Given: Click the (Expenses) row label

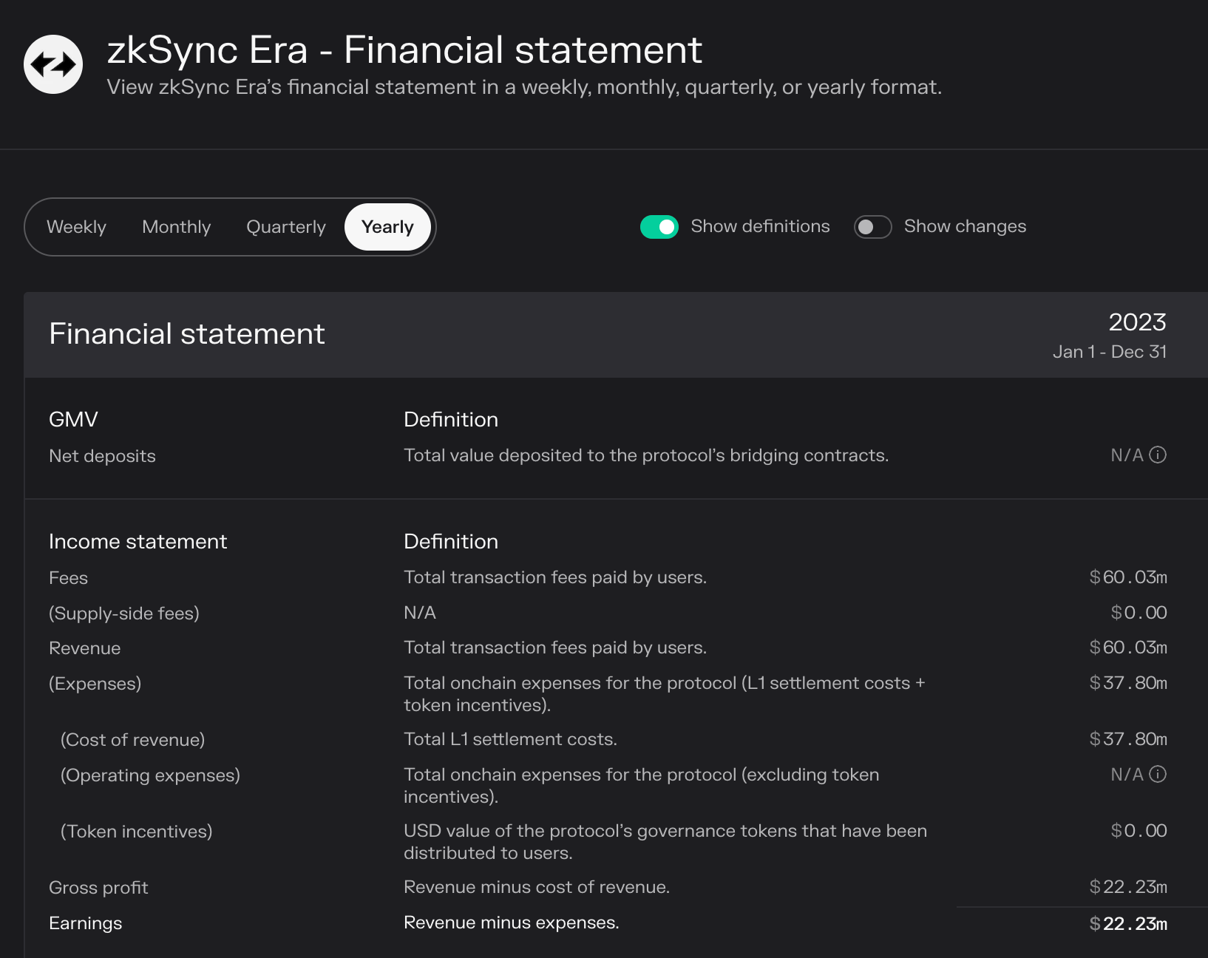Looking at the screenshot, I should click(95, 684).
